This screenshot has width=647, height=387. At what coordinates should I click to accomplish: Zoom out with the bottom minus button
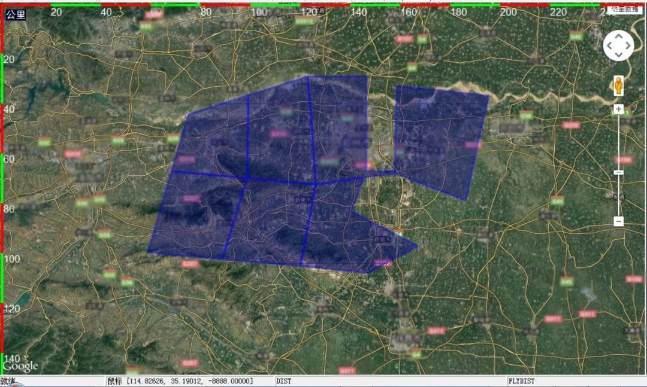point(618,221)
